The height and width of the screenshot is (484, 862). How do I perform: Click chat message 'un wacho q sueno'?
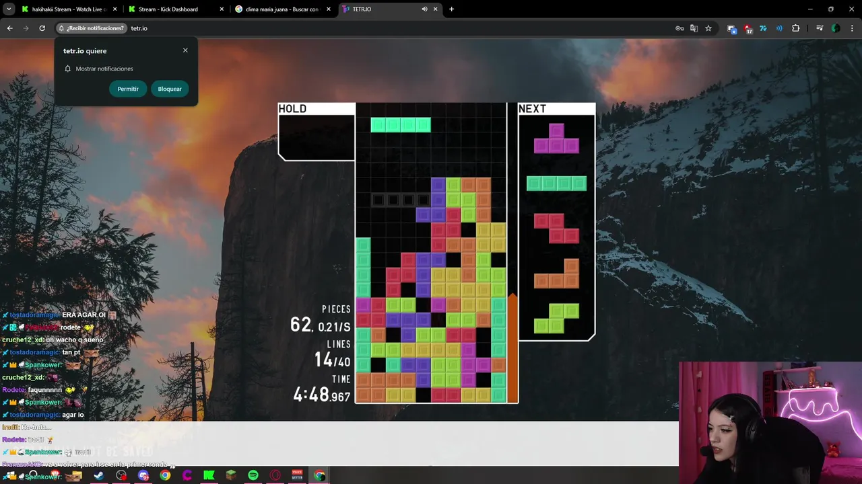74,339
